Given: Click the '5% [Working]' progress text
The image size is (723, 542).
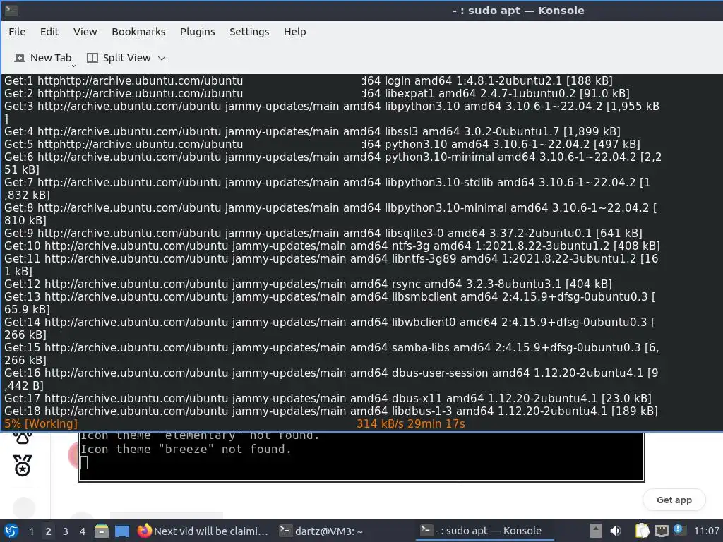Looking at the screenshot, I should click(41, 423).
